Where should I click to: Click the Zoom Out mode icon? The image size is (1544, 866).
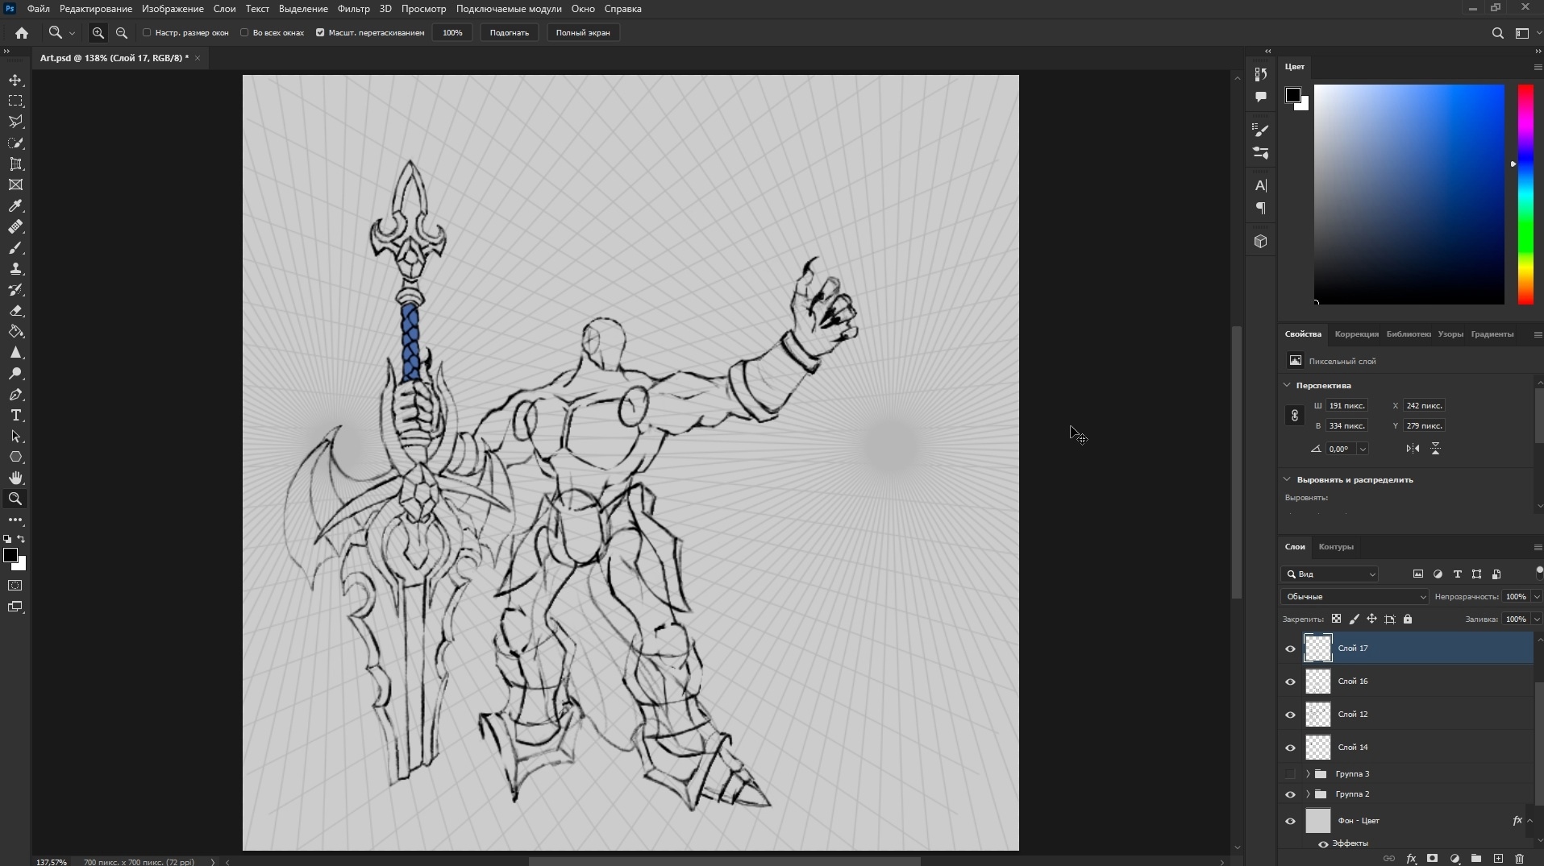122,33
